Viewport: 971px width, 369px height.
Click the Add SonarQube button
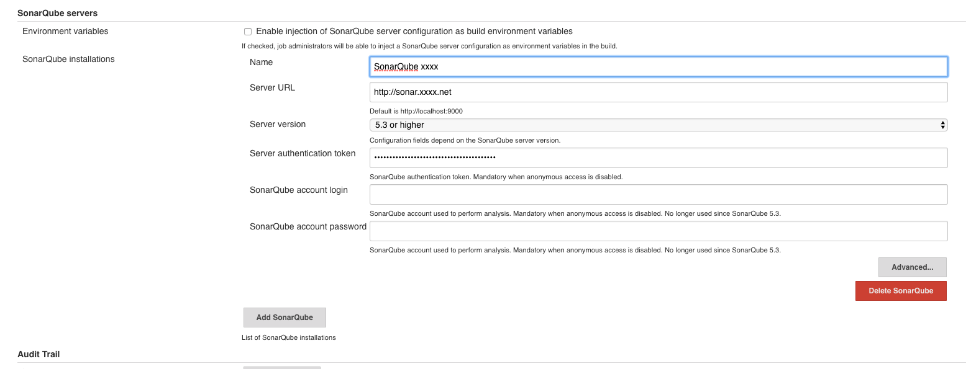[285, 317]
